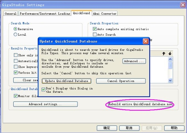Image resolution: width=187 pixels, height=133 pixels.
Task: Click the 帮助 (Help) button
Action: tap(174, 128)
